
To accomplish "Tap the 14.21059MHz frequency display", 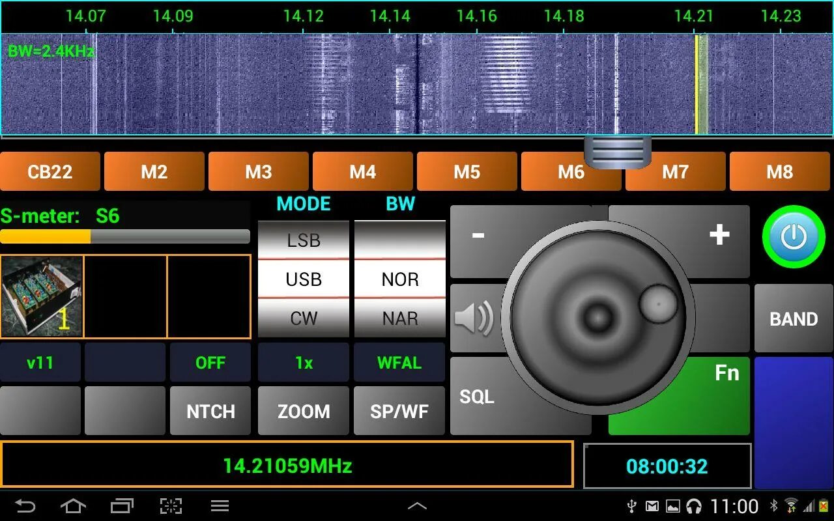I will point(287,465).
